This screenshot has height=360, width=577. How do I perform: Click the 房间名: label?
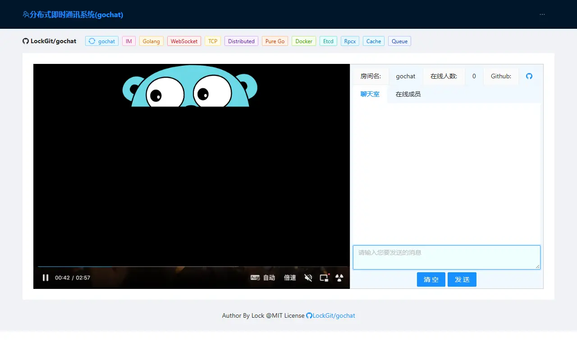(x=371, y=76)
